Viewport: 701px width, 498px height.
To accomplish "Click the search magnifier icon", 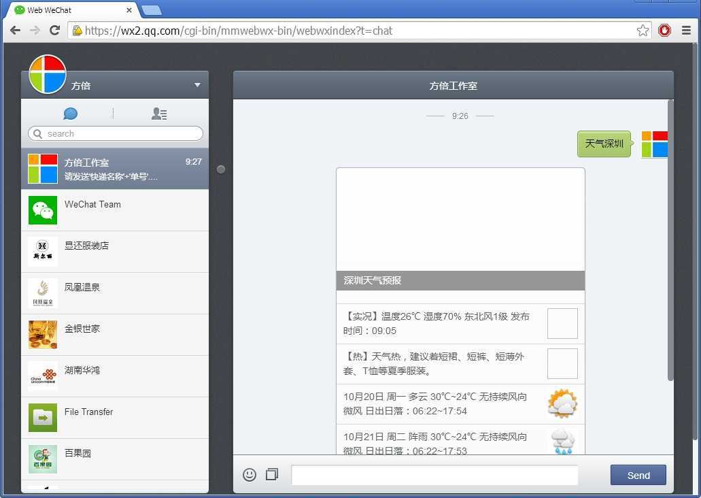I will 37,133.
